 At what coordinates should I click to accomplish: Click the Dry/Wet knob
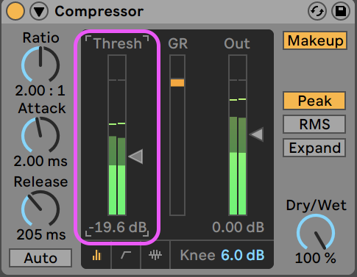(316, 232)
